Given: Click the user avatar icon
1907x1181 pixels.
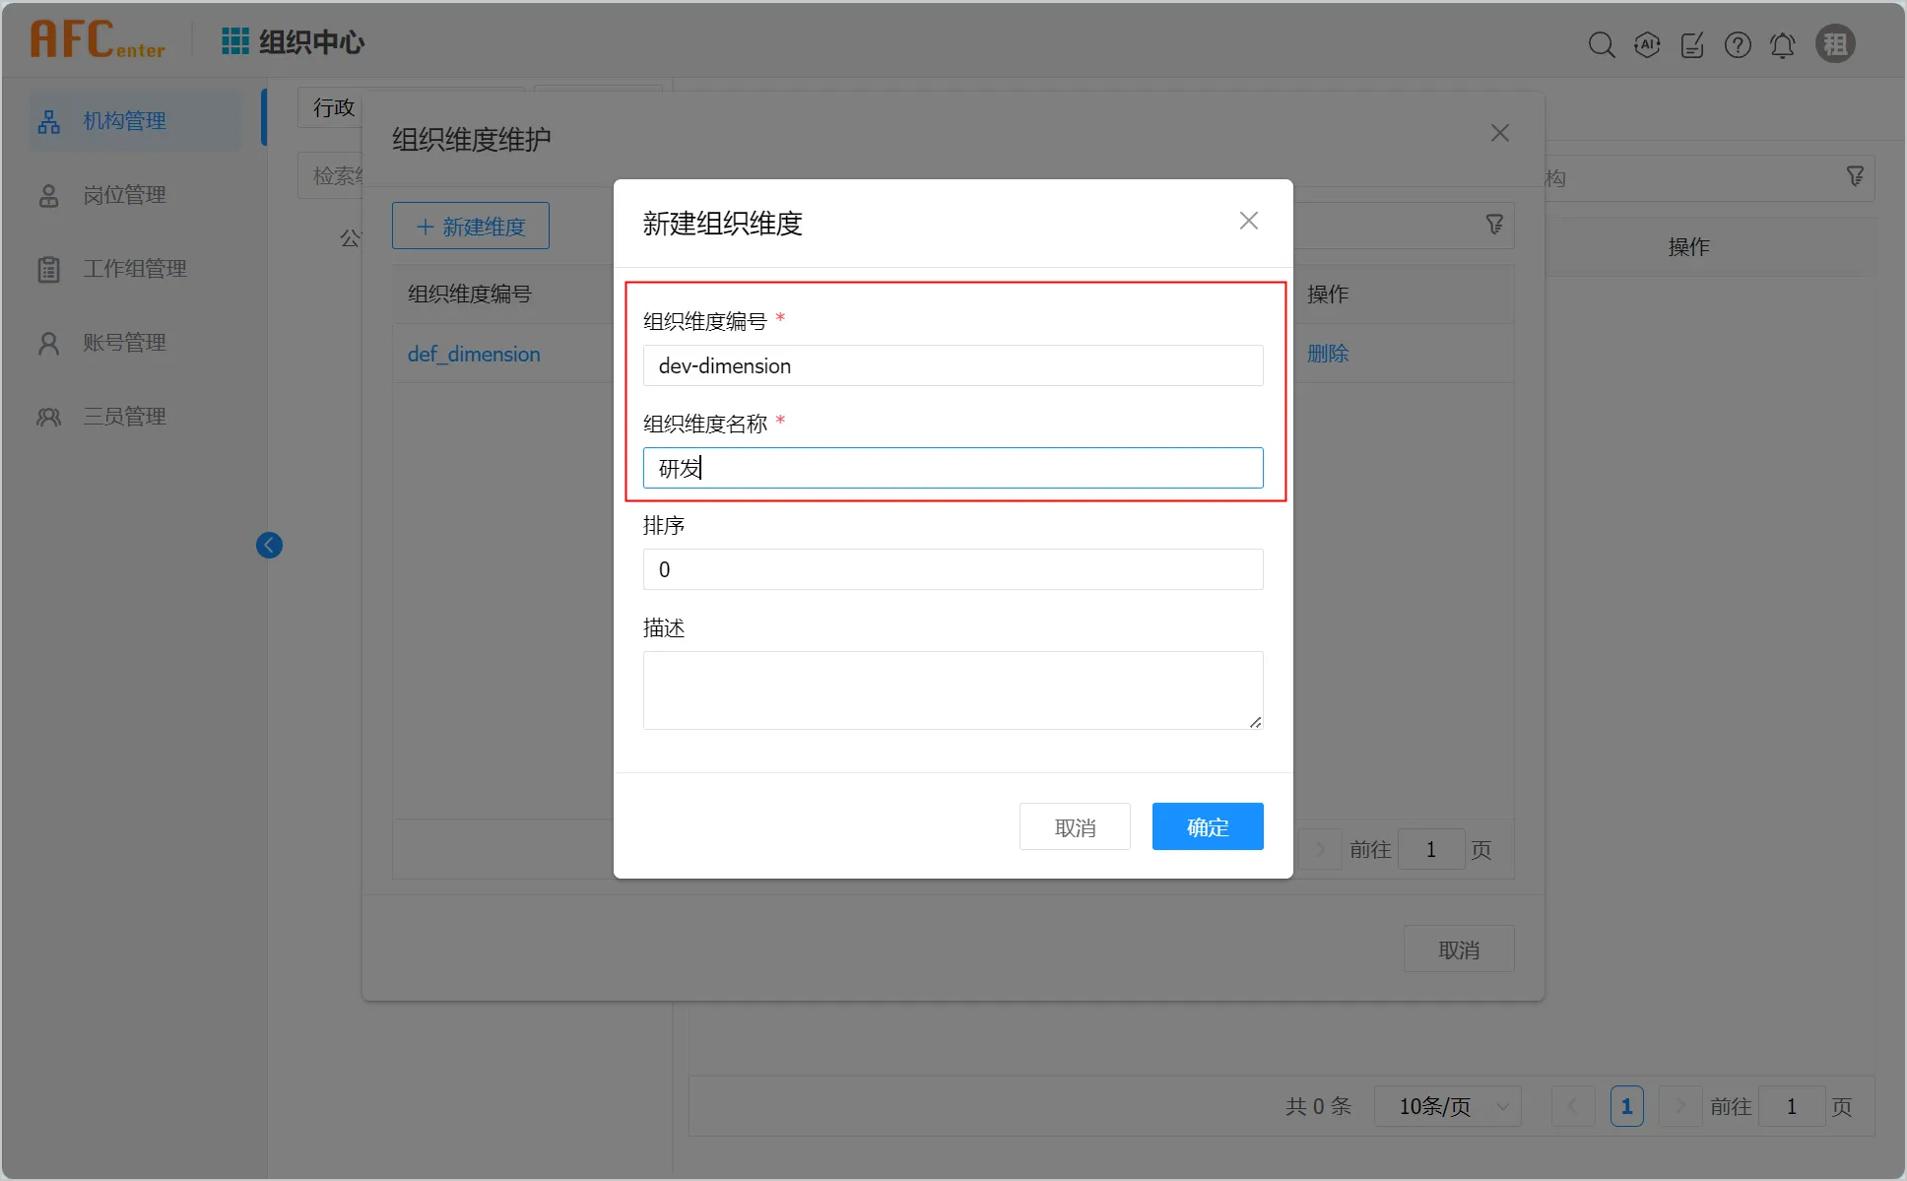Looking at the screenshot, I should [x=1835, y=44].
